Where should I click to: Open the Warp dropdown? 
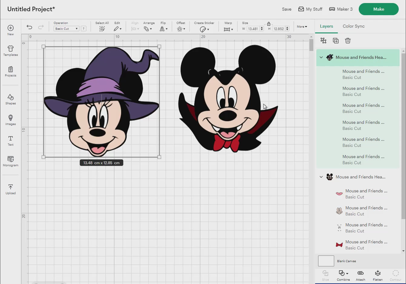tap(228, 29)
